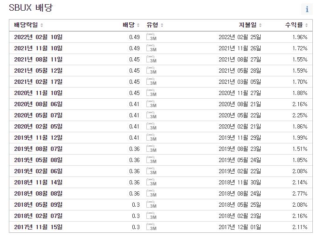The width and height of the screenshot is (317, 237).
Task: Click 3M type icon in 2018년 08월 08일 row
Action: point(152,194)
